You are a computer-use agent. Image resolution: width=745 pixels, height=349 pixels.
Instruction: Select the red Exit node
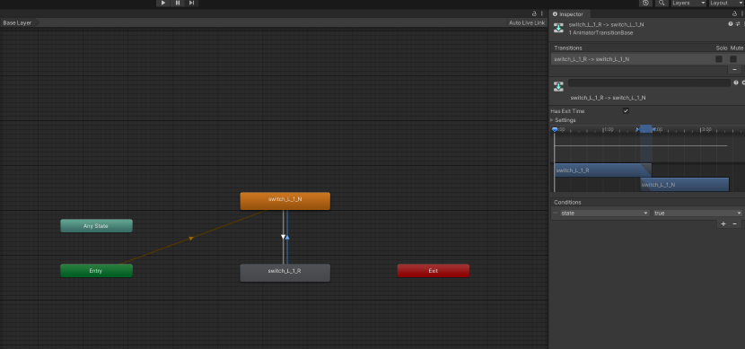434,271
